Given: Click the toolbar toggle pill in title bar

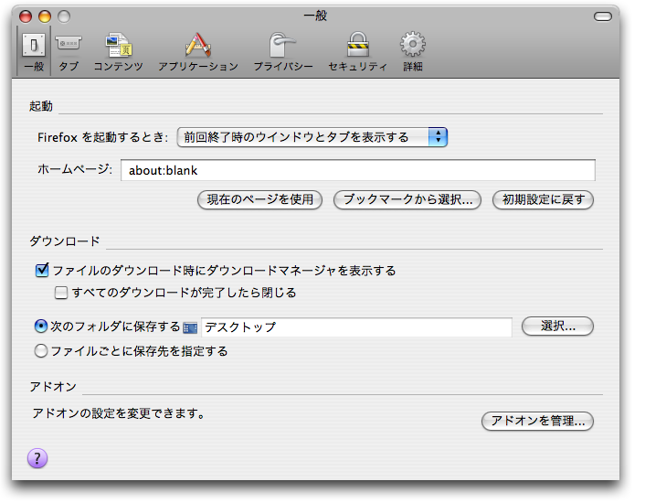Looking at the screenshot, I should (x=603, y=16).
